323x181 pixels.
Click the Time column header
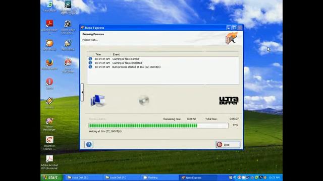pos(98,54)
